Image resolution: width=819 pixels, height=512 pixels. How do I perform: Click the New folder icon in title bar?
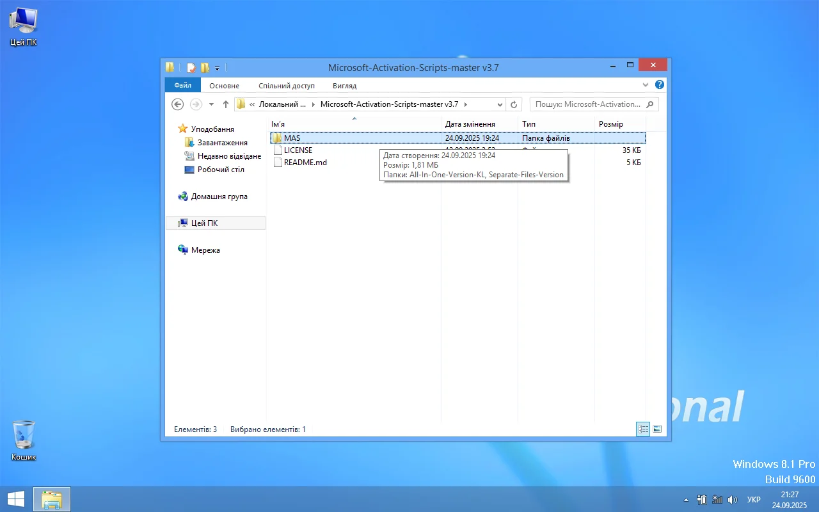205,67
